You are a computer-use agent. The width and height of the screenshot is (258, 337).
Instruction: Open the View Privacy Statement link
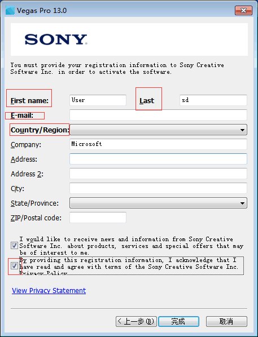[x=49, y=291]
